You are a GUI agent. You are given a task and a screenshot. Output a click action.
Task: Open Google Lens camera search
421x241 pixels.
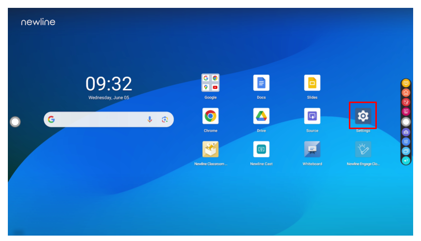pos(165,119)
